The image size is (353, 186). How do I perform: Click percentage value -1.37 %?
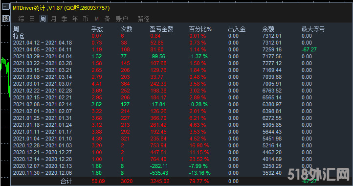click(x=199, y=56)
